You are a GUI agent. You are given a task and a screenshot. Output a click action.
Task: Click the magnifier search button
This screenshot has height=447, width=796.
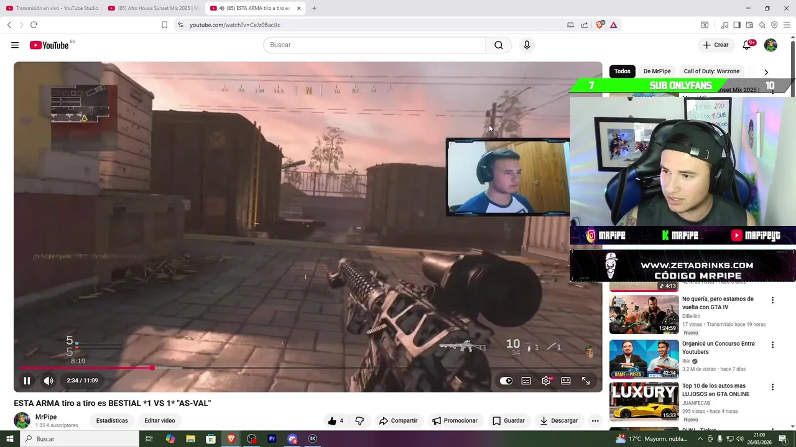498,45
